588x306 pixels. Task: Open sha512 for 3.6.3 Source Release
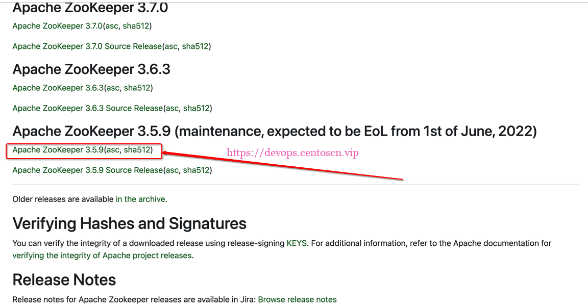click(196, 108)
